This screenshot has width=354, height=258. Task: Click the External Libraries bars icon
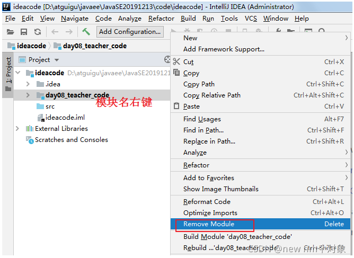pyautogui.click(x=30, y=129)
